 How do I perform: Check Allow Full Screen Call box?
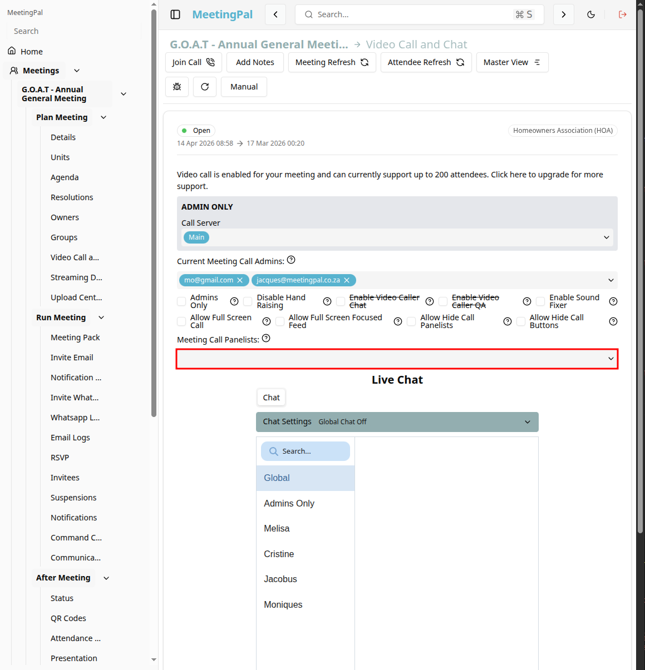coord(181,321)
